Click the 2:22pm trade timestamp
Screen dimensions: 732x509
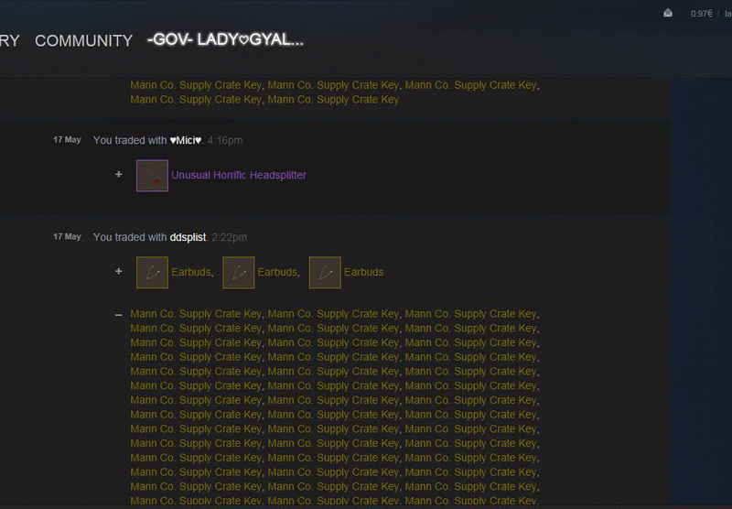click(230, 237)
